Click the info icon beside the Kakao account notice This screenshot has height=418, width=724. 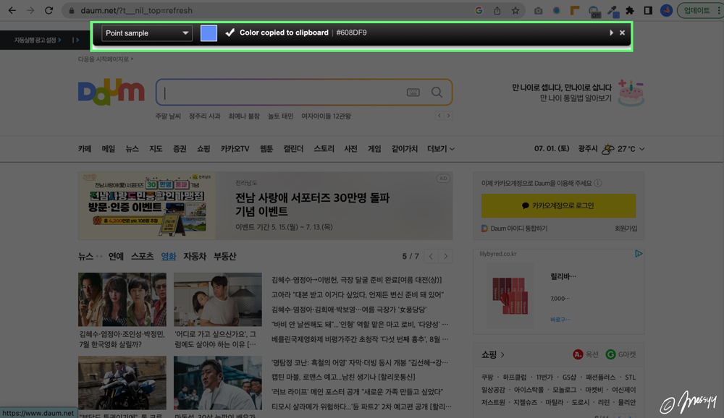[x=598, y=183]
